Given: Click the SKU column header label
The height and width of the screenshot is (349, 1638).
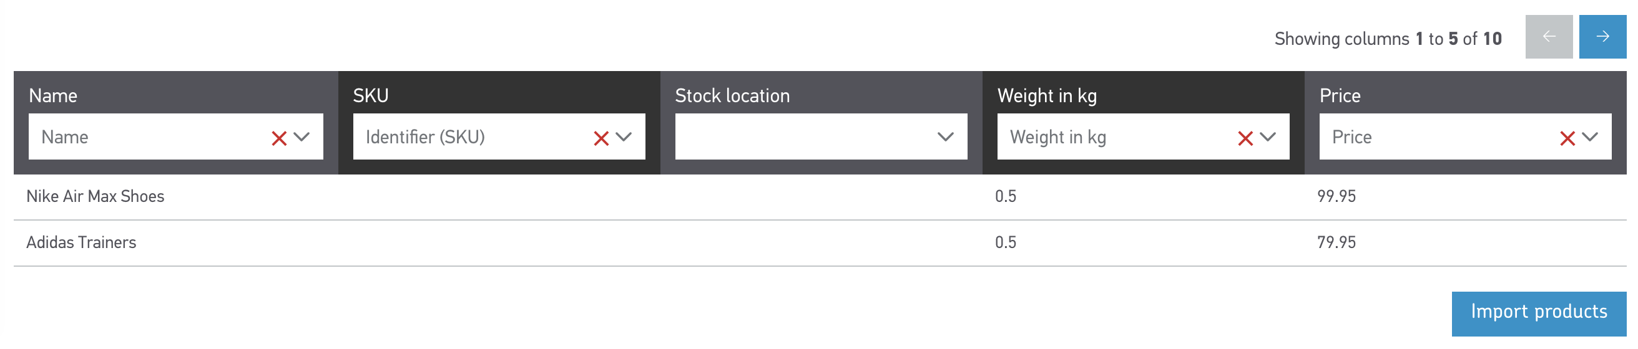Looking at the screenshot, I should [371, 96].
